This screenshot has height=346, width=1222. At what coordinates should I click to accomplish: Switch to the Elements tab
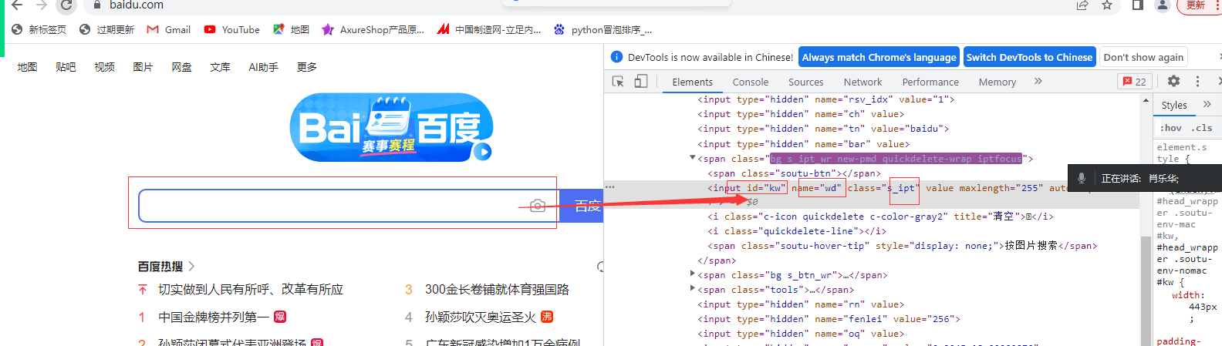(x=692, y=82)
